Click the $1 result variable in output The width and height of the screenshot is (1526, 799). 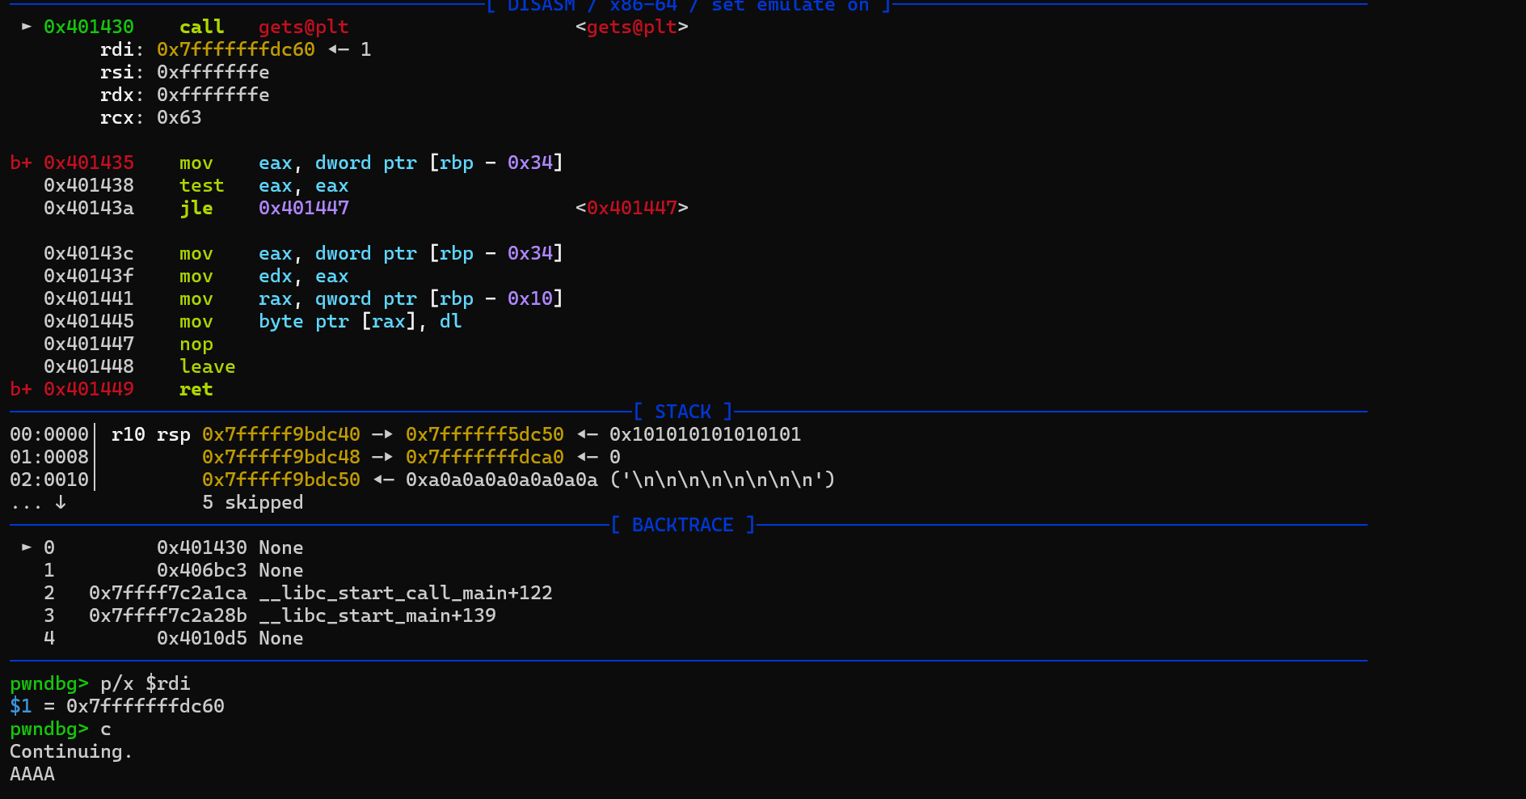click(x=20, y=706)
